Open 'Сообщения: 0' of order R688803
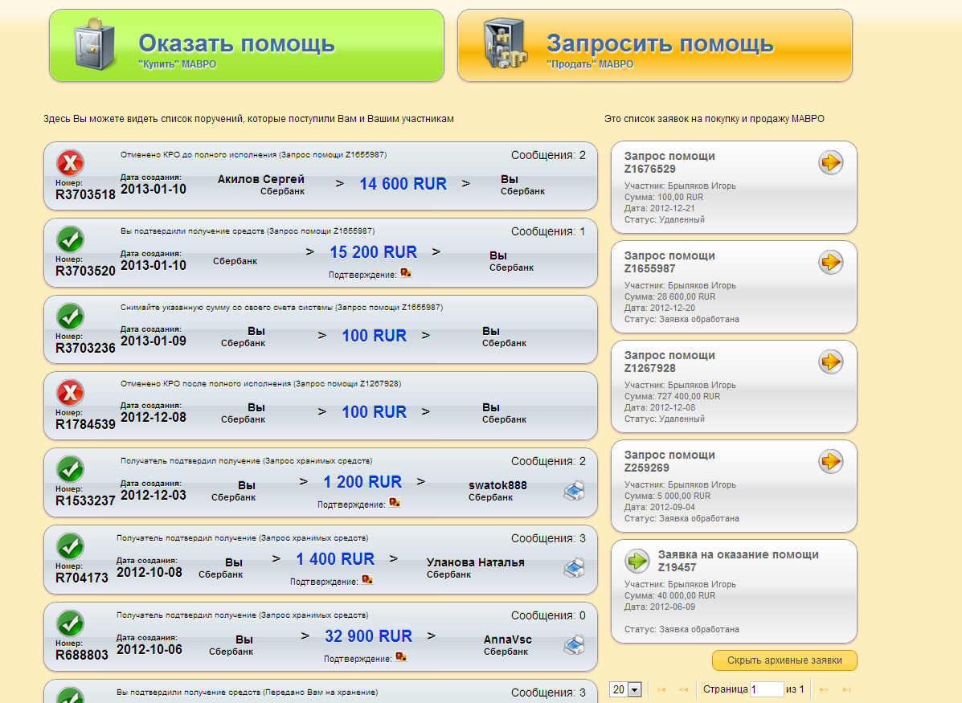The image size is (962, 703). point(548,615)
